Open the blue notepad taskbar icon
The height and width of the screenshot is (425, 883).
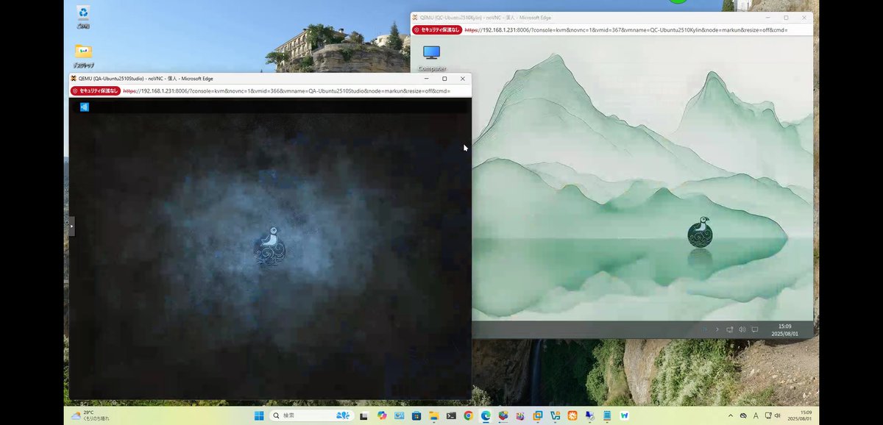[x=607, y=415]
